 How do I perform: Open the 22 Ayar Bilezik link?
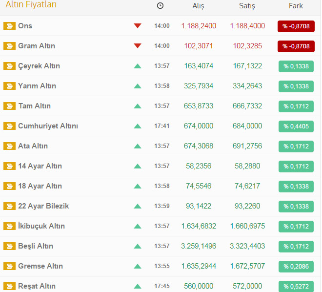[43, 207]
